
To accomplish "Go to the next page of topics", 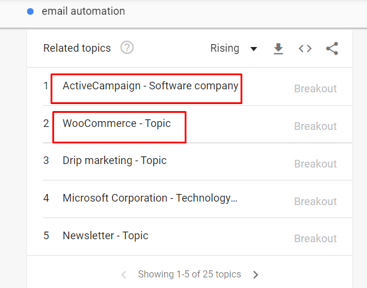I will pyautogui.click(x=256, y=274).
